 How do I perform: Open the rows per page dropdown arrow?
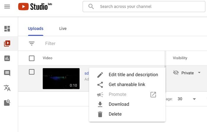tap(194, 99)
